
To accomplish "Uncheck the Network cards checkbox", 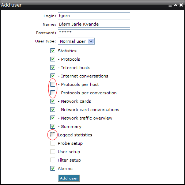I will (x=53, y=101).
